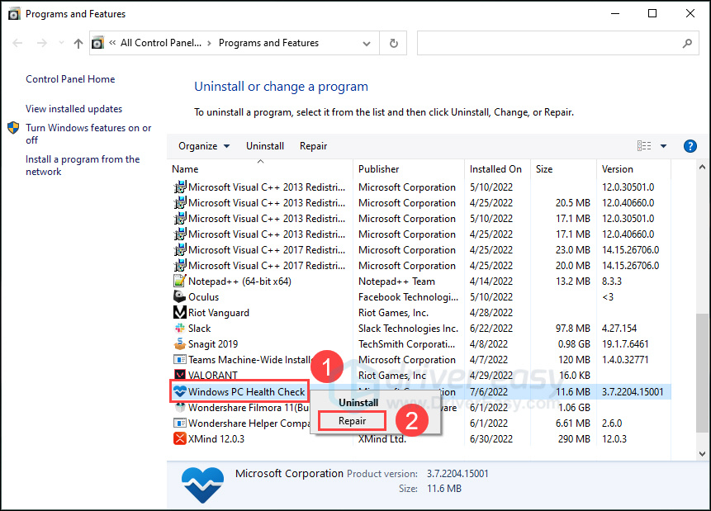Image resolution: width=711 pixels, height=511 pixels.
Task: Select the XMind 12.0.3 program name
Action: [216, 439]
